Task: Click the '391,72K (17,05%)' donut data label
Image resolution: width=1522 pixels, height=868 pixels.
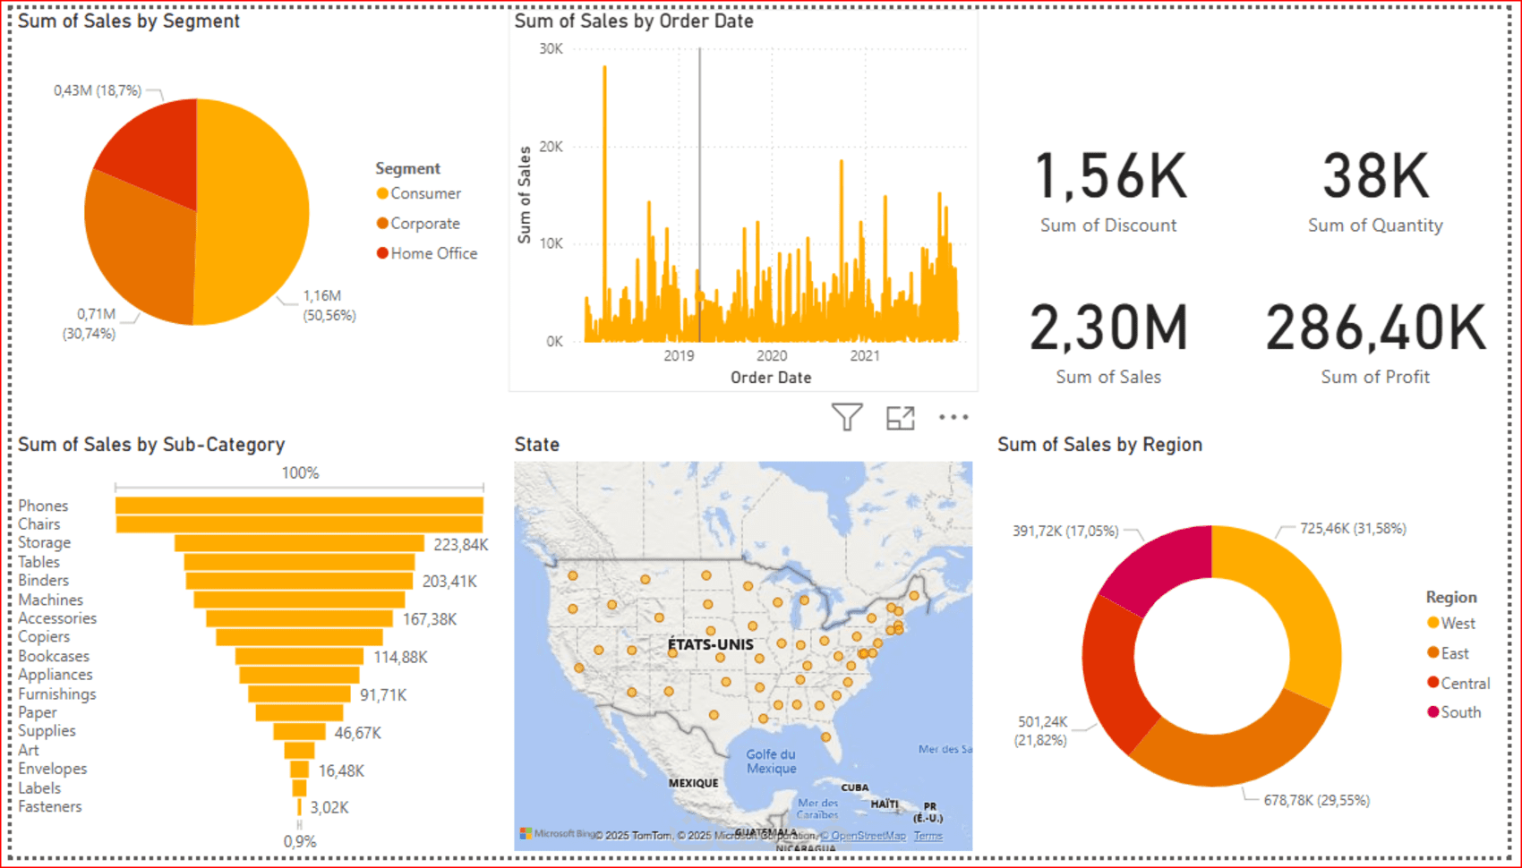Action: 1065,531
